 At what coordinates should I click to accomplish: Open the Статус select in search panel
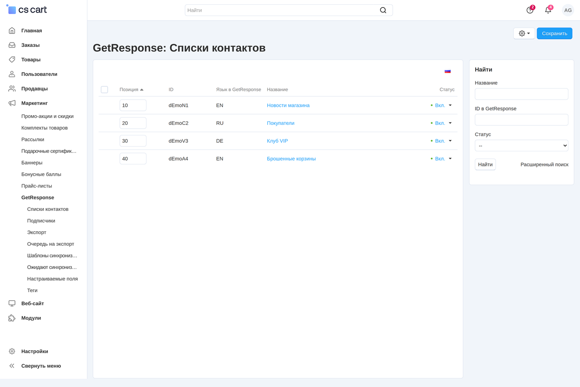[x=522, y=146]
